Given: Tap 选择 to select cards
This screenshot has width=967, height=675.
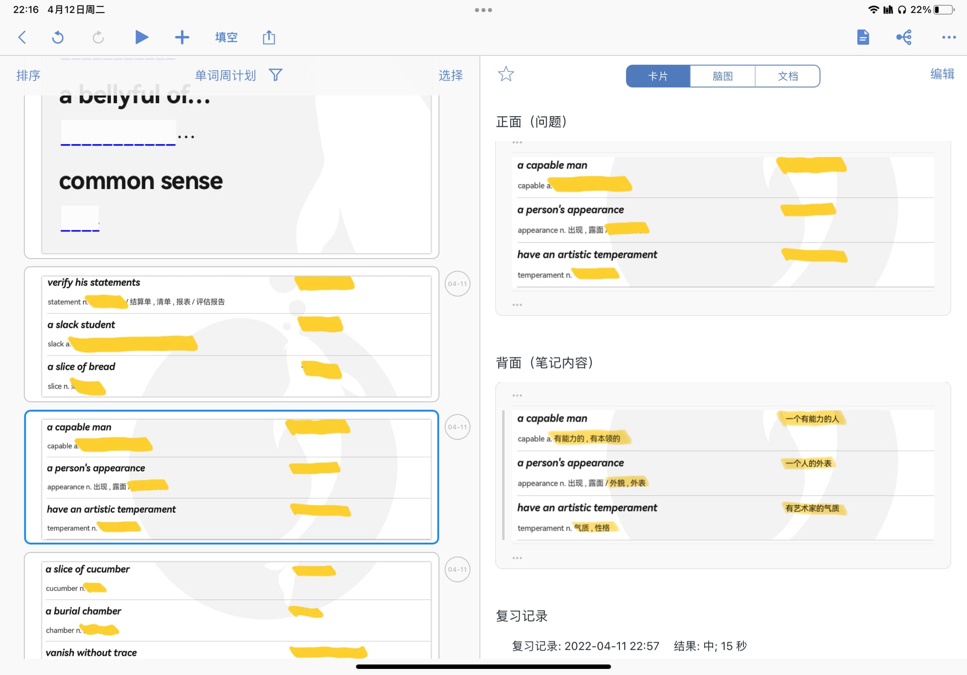Looking at the screenshot, I should [x=451, y=76].
